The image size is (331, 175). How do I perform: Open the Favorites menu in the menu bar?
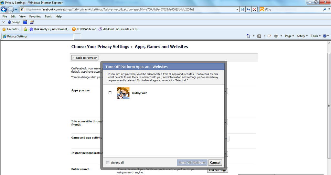(x=35, y=16)
